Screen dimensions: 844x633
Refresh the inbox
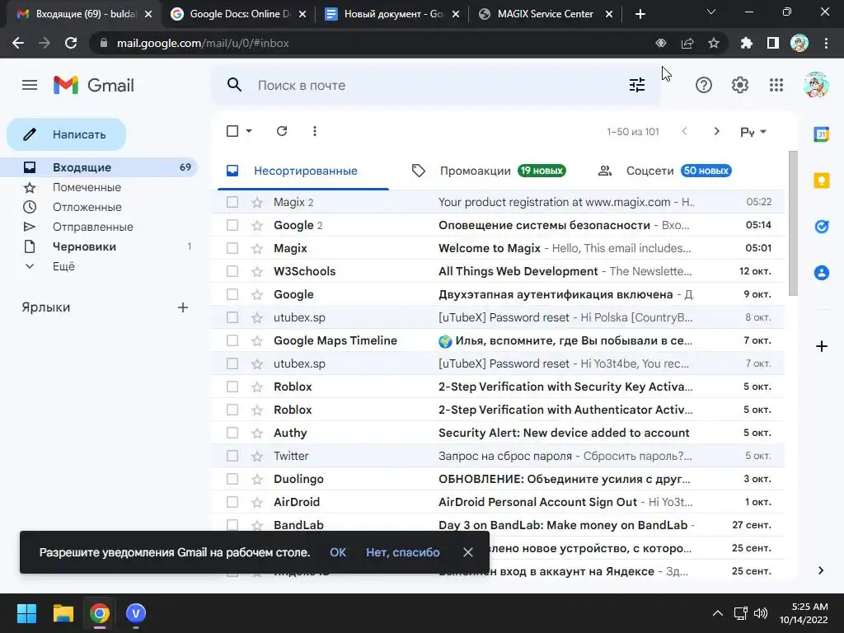(x=282, y=131)
